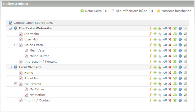Open the My Father page link
Image resolution: width=195 pixels, height=112 pixels.
37,89
